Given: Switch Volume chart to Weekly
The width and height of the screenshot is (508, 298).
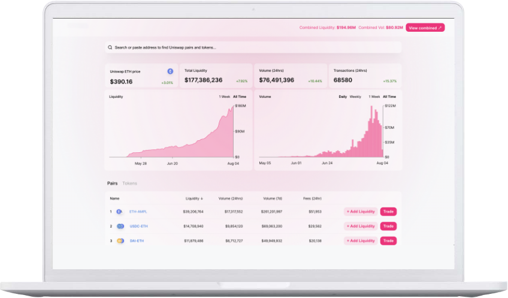Looking at the screenshot, I should [355, 97].
